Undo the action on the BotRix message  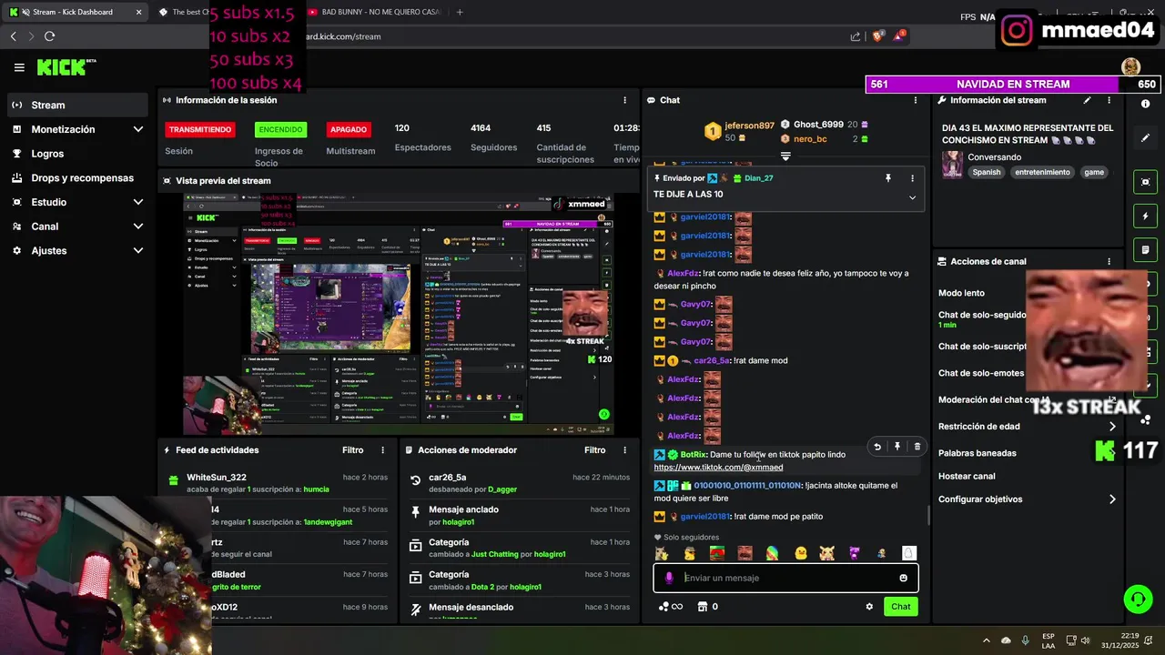[x=877, y=447]
